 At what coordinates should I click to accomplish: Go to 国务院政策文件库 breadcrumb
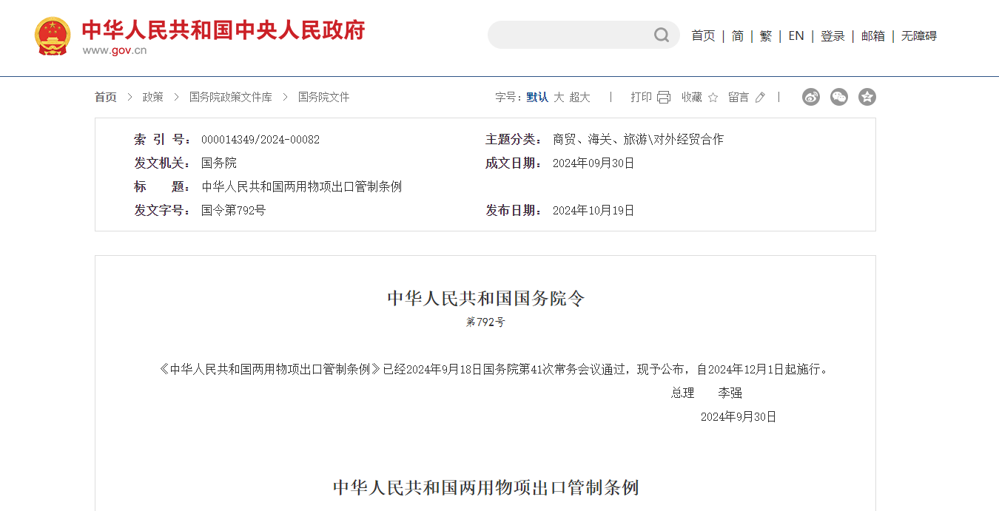[231, 98]
